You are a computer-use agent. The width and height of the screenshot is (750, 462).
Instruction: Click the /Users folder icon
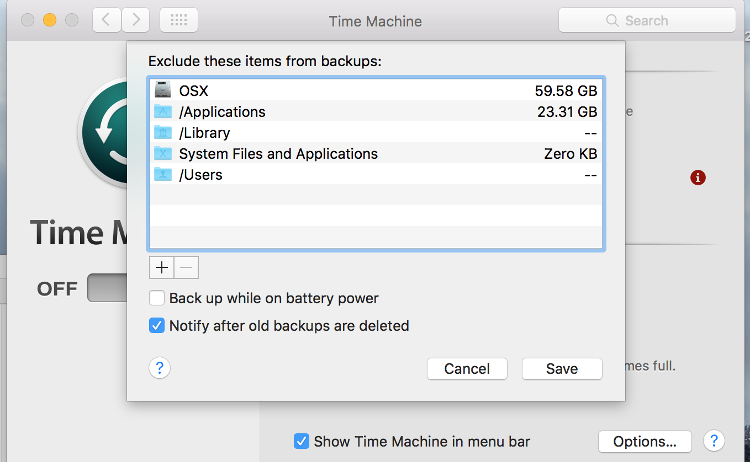click(162, 174)
